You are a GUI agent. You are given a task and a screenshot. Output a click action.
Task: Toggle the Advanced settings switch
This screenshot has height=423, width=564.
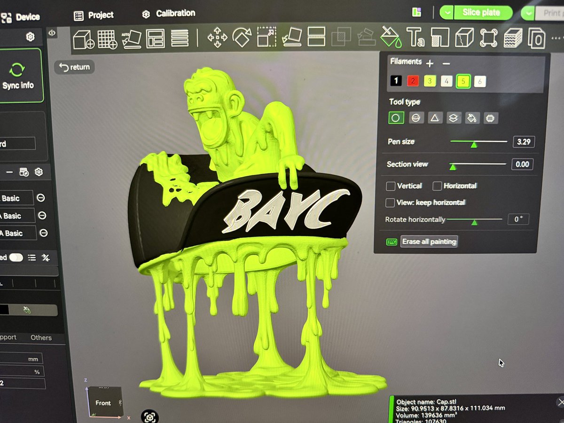point(16,258)
